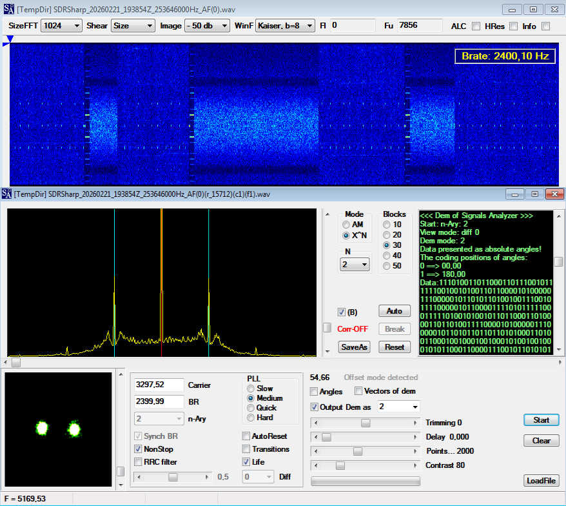The width and height of the screenshot is (566, 506).
Task: Open the SizeFFT 1024 dropdown
Action: [61, 26]
